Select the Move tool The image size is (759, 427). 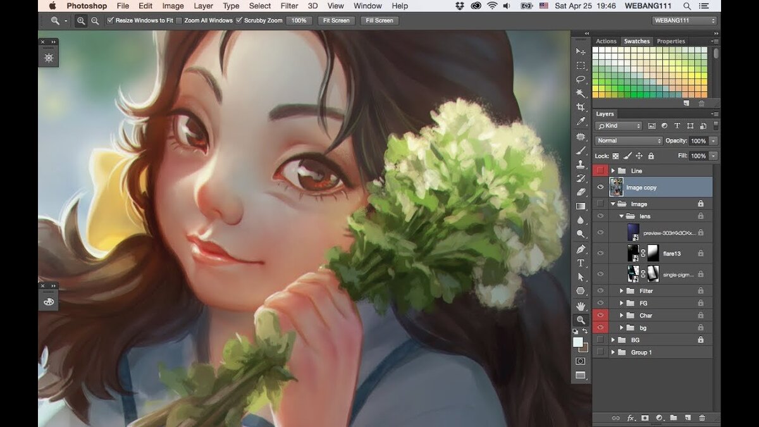[x=580, y=51]
